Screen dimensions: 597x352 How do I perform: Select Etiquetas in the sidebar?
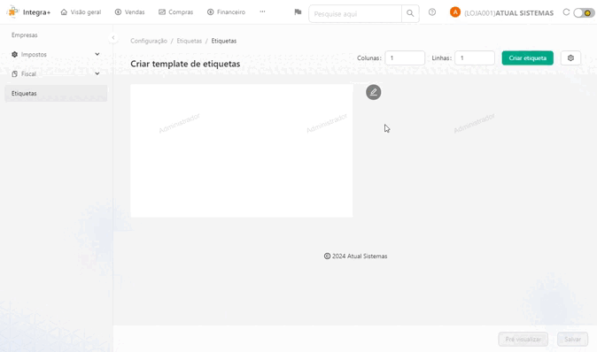56,93
